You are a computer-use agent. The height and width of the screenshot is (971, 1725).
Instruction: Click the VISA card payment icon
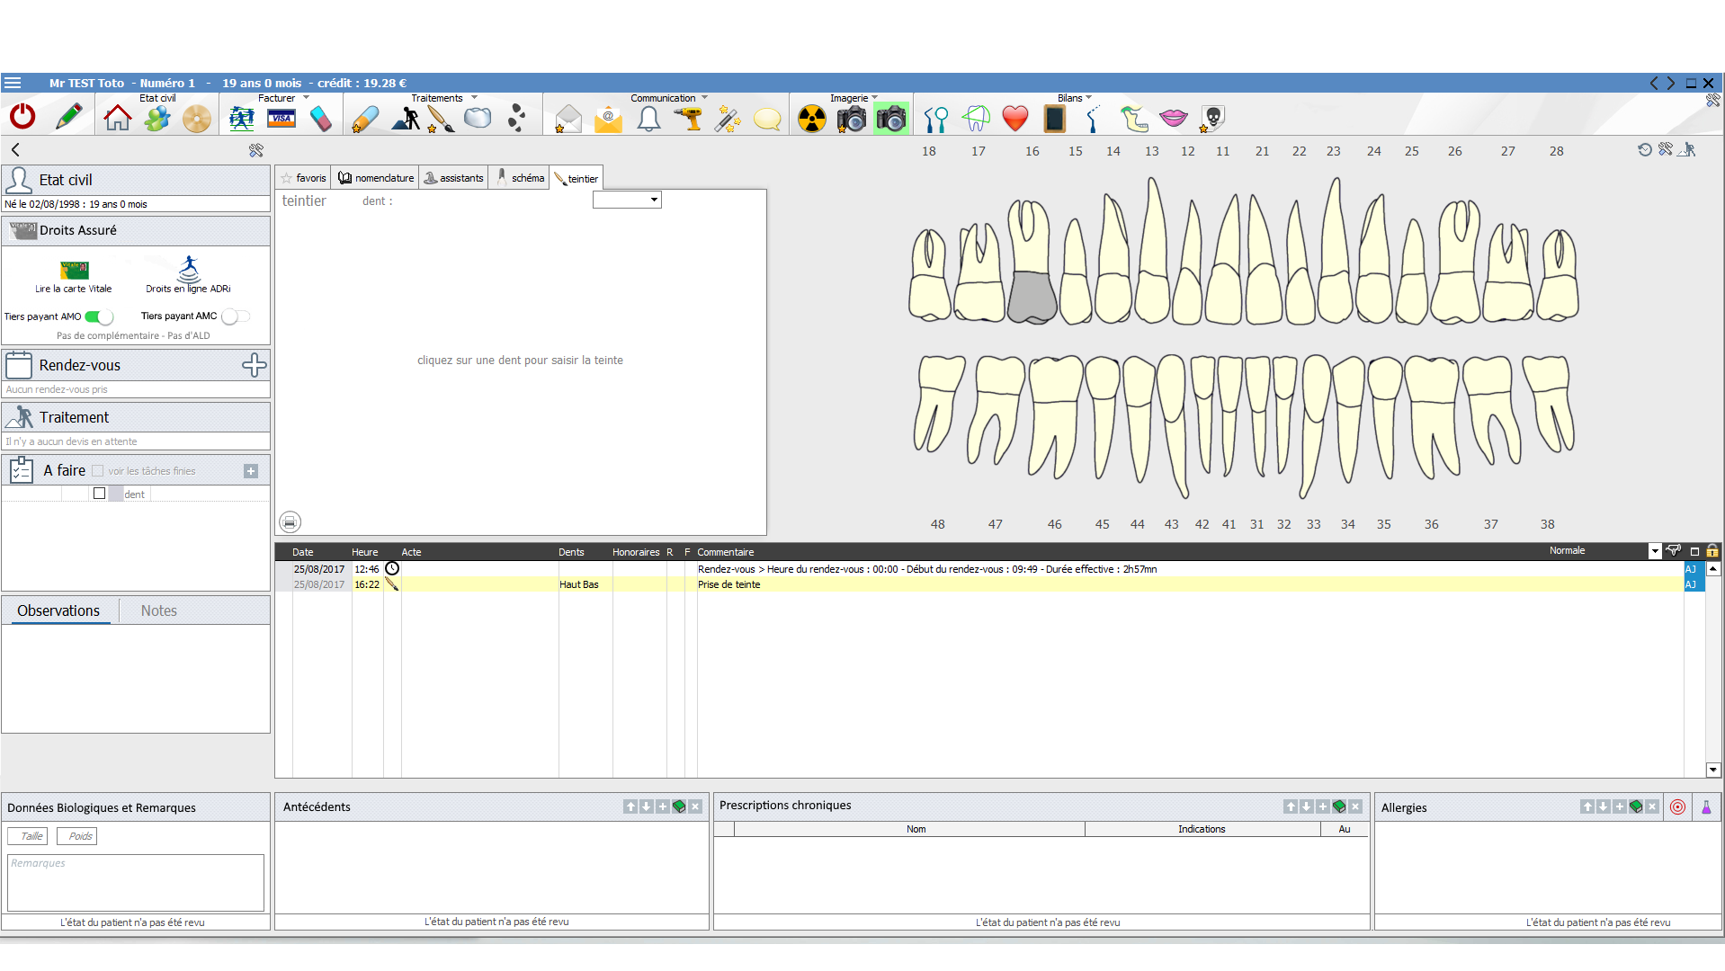click(282, 119)
